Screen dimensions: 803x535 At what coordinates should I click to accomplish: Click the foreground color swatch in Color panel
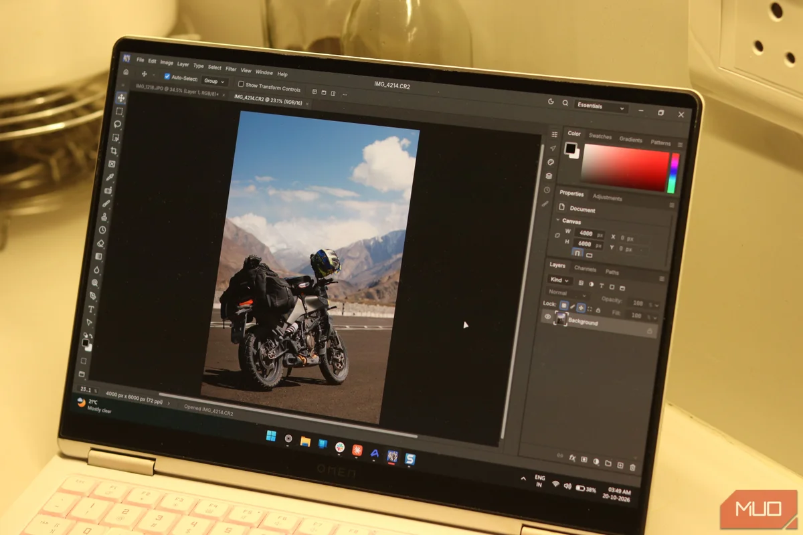tap(571, 148)
